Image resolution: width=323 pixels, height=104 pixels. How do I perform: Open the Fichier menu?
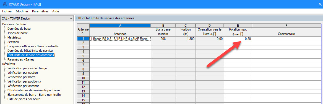click(7, 11)
